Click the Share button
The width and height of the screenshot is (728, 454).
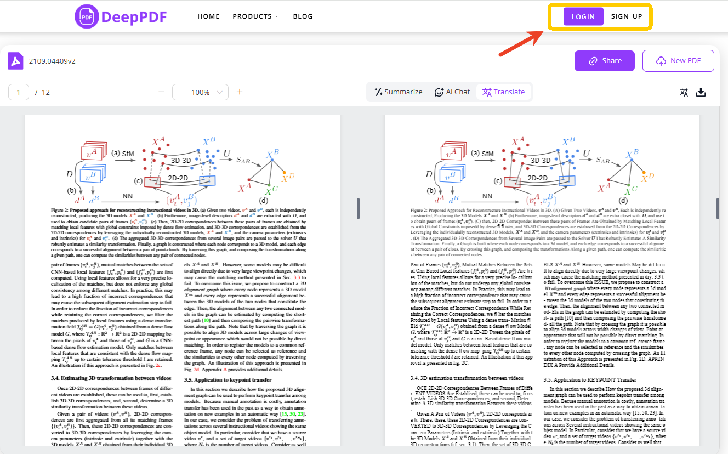pos(604,61)
